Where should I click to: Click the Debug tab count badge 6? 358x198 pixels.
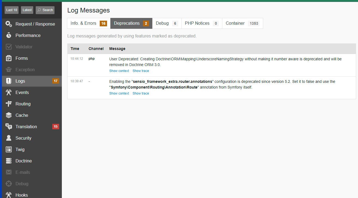point(175,24)
